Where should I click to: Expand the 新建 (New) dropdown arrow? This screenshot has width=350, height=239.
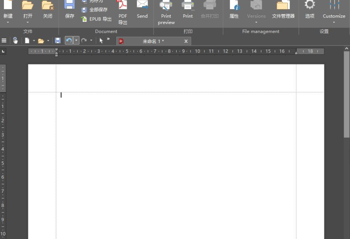[x=8, y=23]
